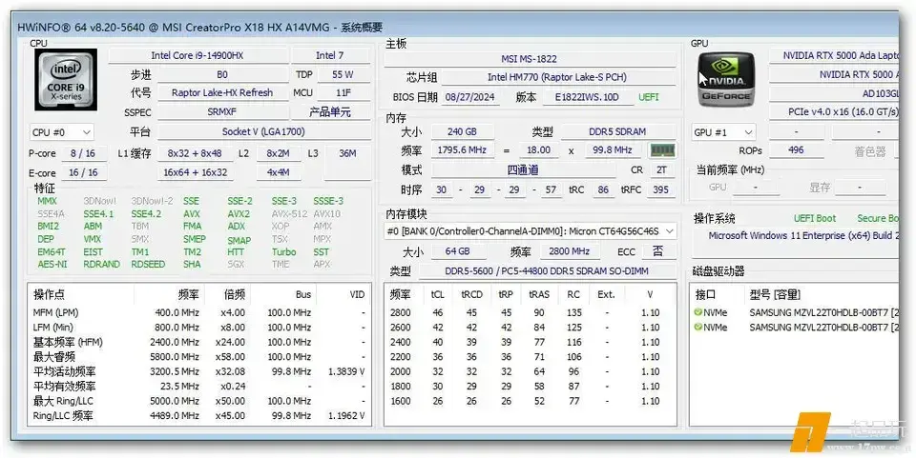Click the tRCD column header

[471, 294]
